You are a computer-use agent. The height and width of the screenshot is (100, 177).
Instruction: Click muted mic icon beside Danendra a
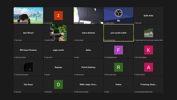coord(45,92)
